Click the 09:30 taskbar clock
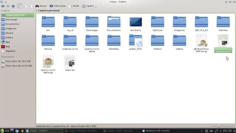Viewport: 236px width, 133px height. pyautogui.click(x=227, y=131)
